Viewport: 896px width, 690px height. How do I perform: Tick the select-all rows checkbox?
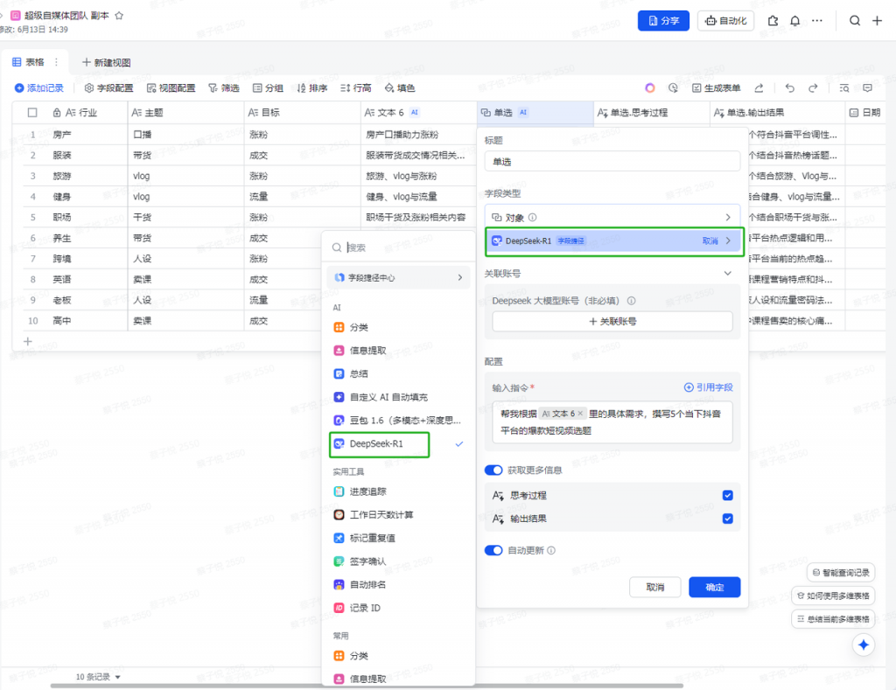point(32,113)
